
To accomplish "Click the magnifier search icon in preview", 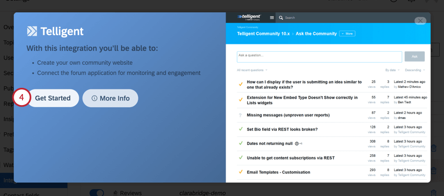I will tap(281, 18).
